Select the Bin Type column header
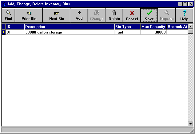The image size is (195, 134). click(x=127, y=27)
